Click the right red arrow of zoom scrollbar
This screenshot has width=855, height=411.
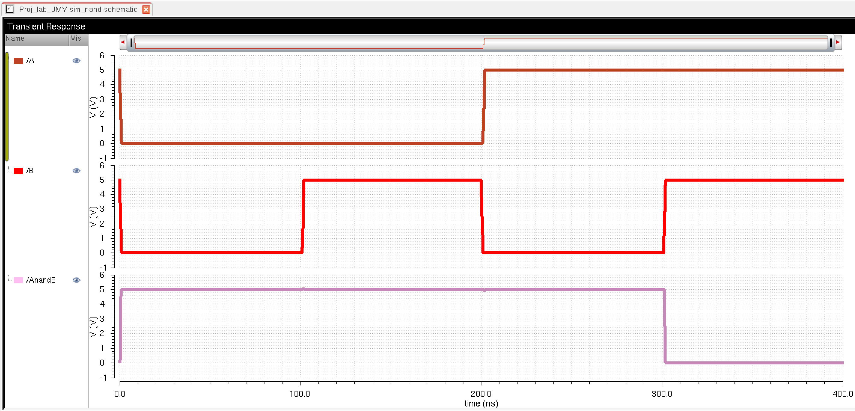click(838, 42)
